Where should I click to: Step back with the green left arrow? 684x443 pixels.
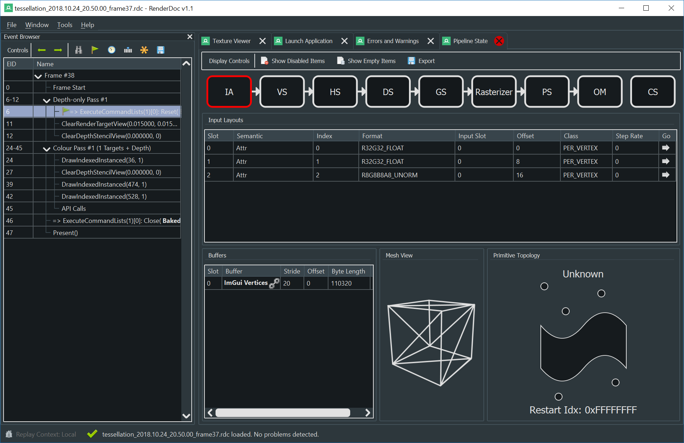pos(41,50)
